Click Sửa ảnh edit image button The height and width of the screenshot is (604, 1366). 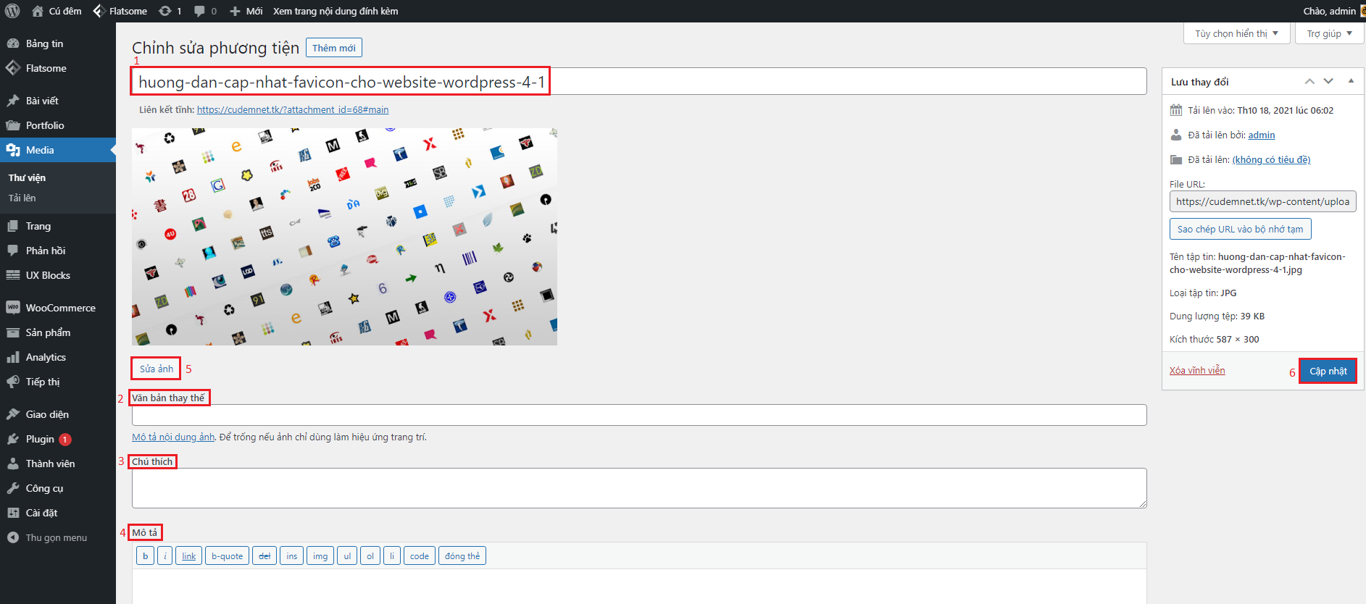157,369
